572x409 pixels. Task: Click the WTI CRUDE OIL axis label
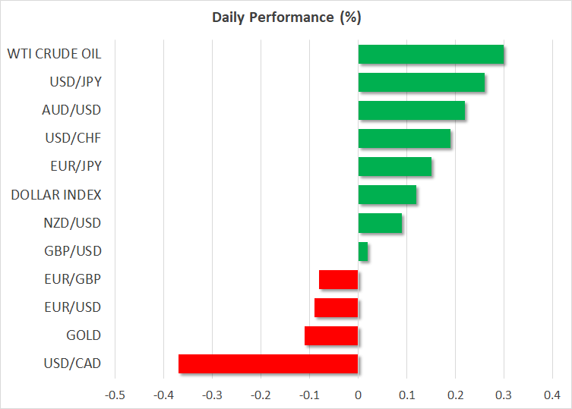pyautogui.click(x=54, y=54)
